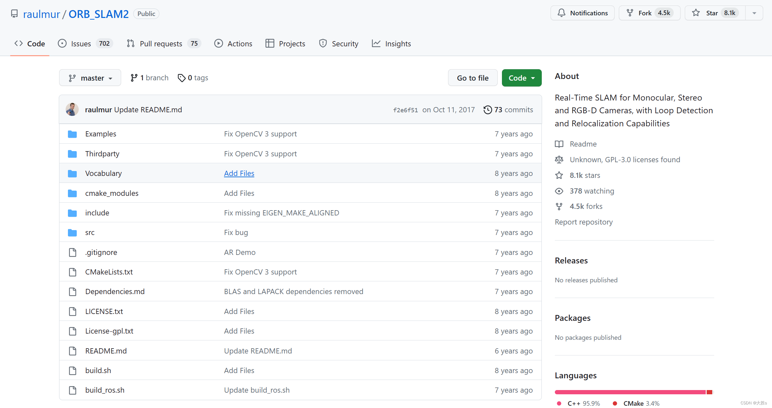Click the Examples folder icon

72,134
